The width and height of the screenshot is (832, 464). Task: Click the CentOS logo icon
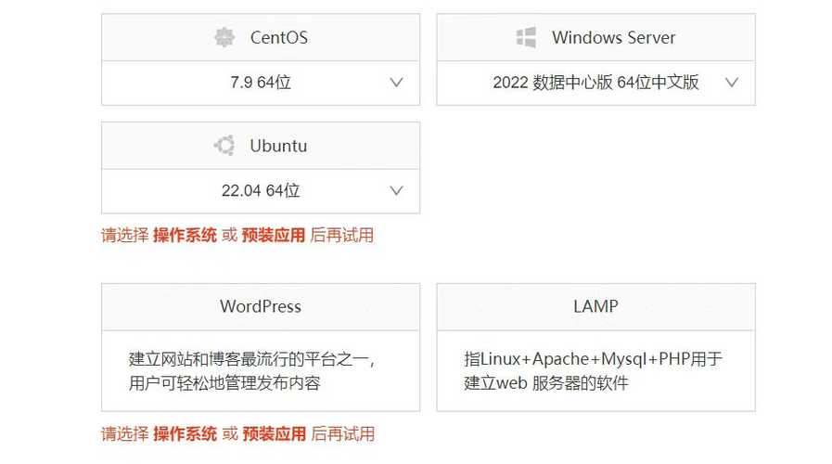click(x=224, y=38)
